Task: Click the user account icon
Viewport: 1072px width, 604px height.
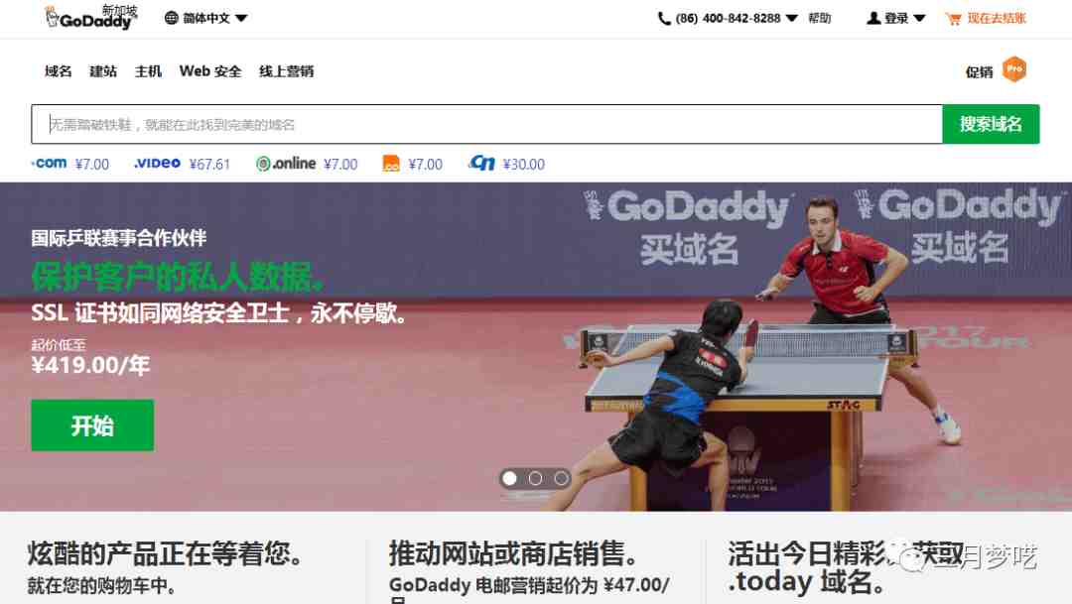Action: (x=873, y=19)
